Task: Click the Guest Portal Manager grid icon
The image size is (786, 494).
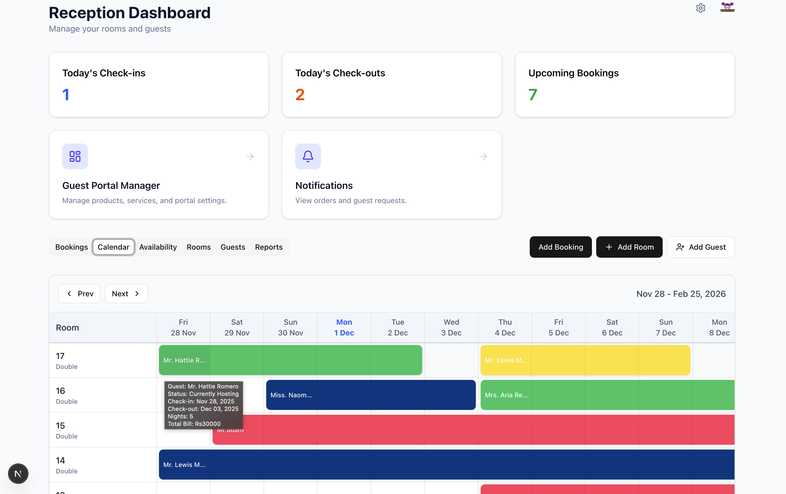Action: (x=75, y=156)
